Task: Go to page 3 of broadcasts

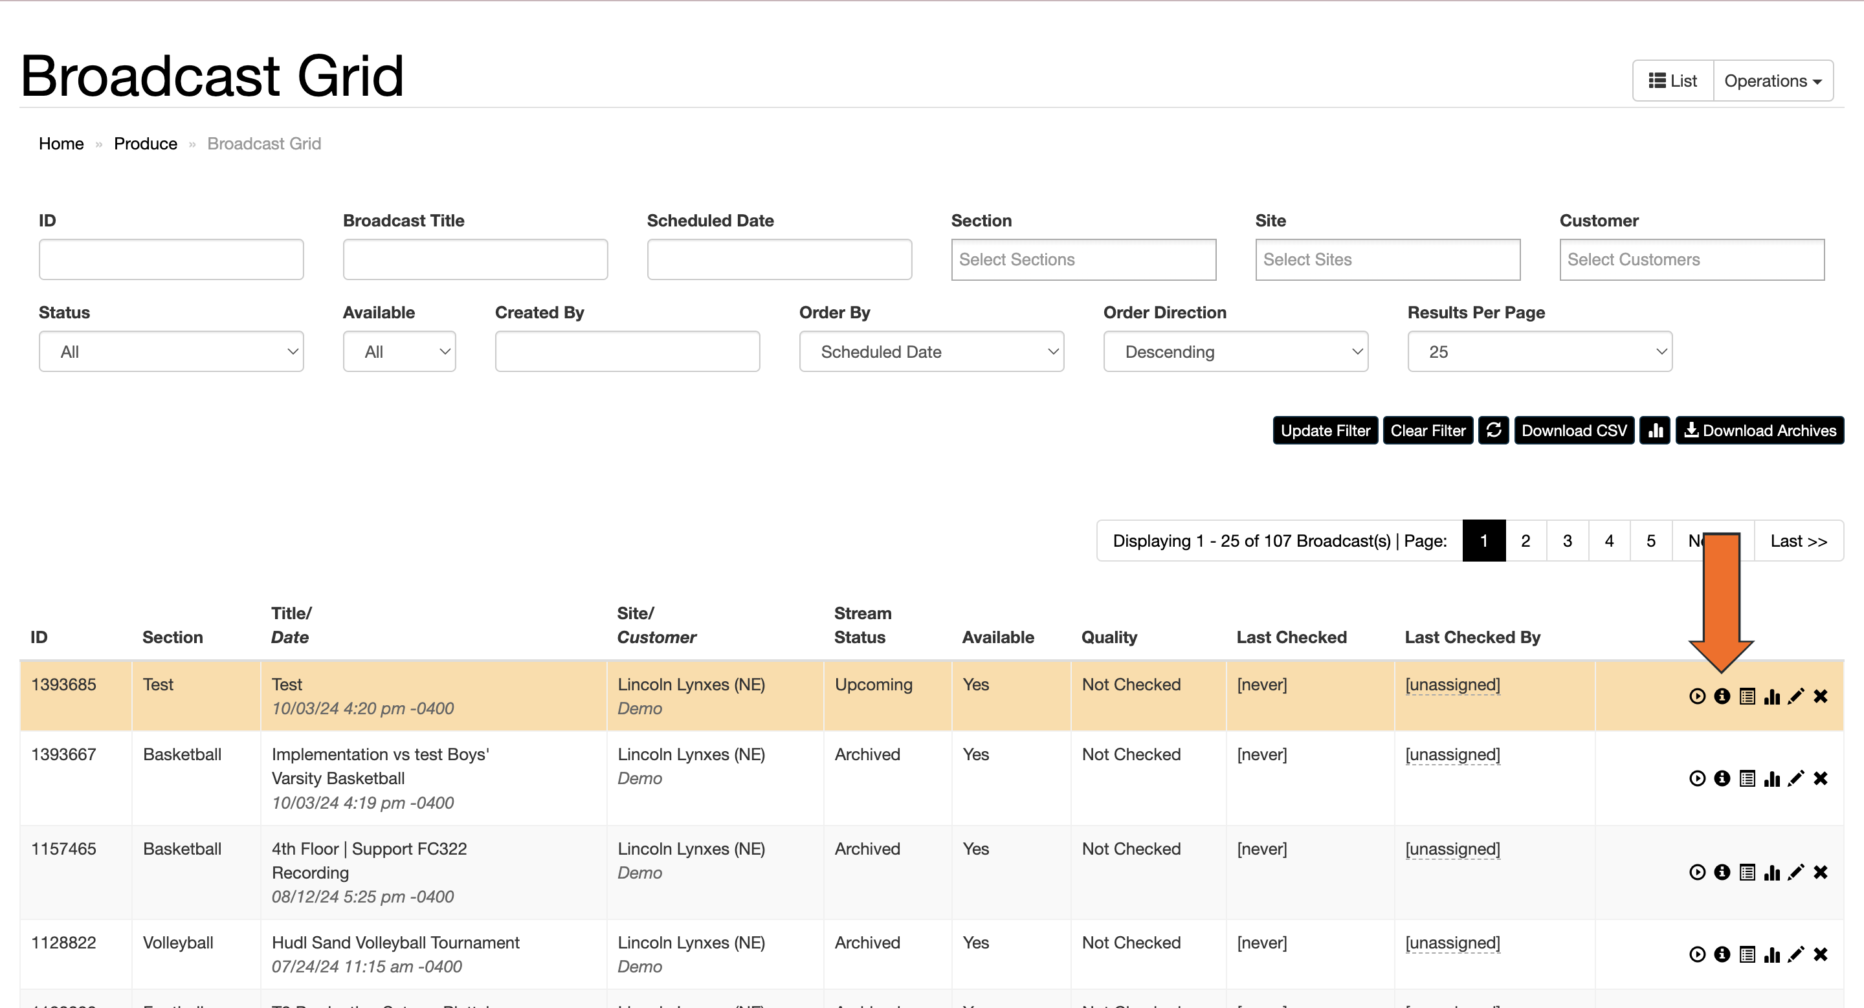Action: 1568,541
